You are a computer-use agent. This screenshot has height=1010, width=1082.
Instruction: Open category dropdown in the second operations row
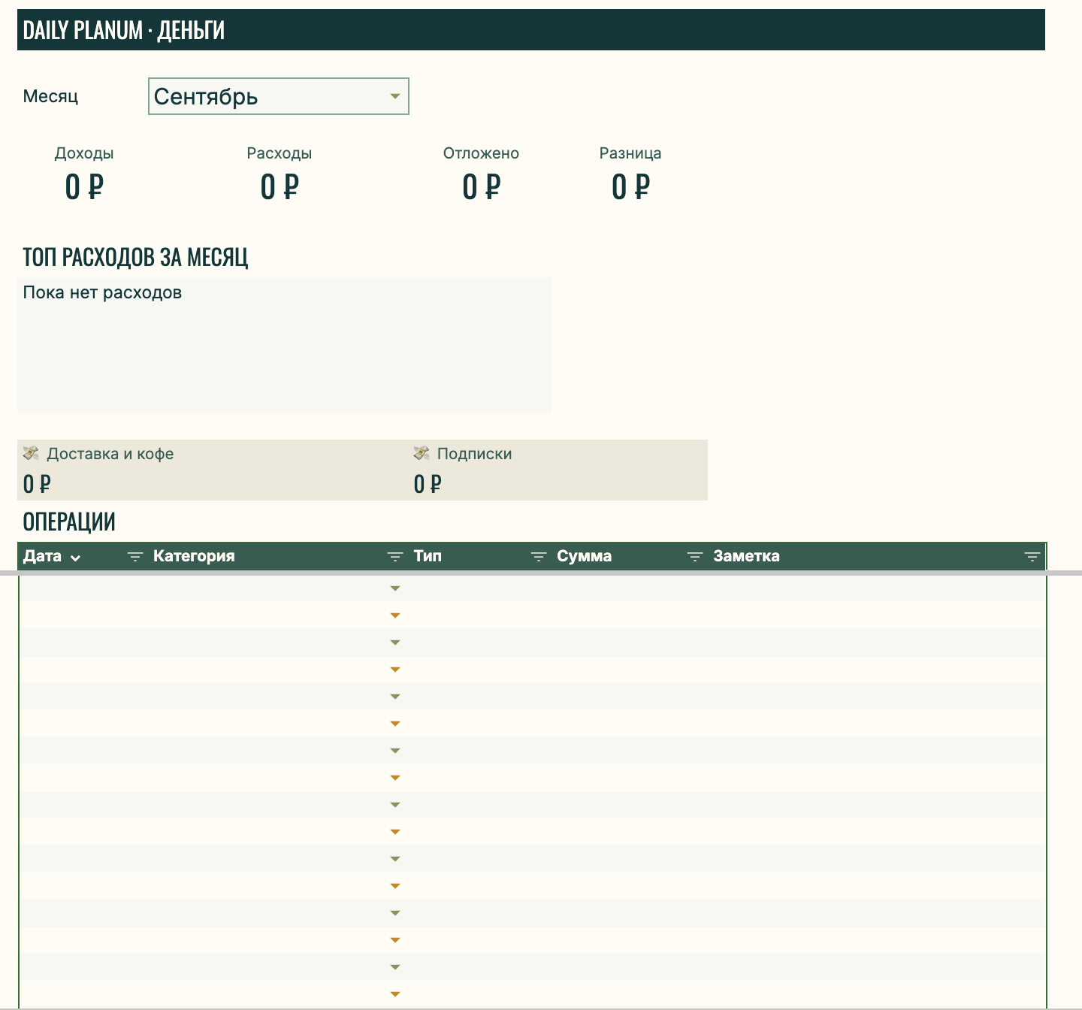(395, 615)
